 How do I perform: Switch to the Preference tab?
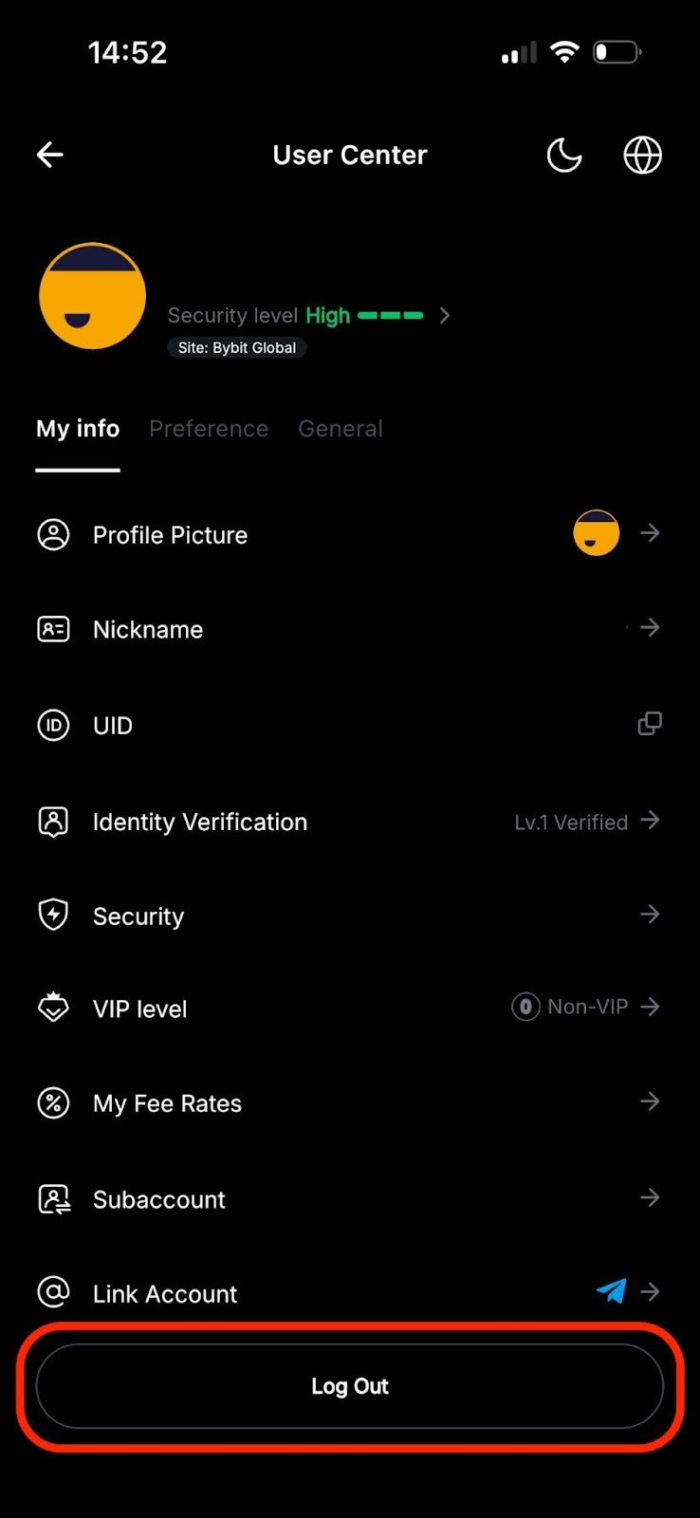click(209, 429)
